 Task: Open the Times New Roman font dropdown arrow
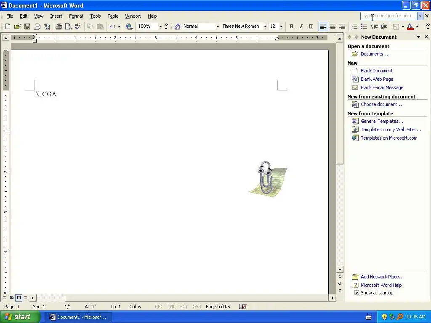click(265, 26)
